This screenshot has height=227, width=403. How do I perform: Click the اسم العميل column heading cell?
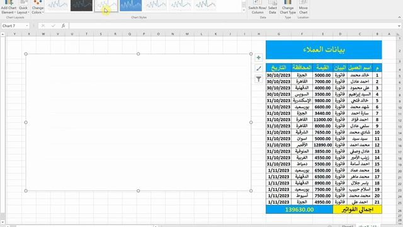[360, 67]
